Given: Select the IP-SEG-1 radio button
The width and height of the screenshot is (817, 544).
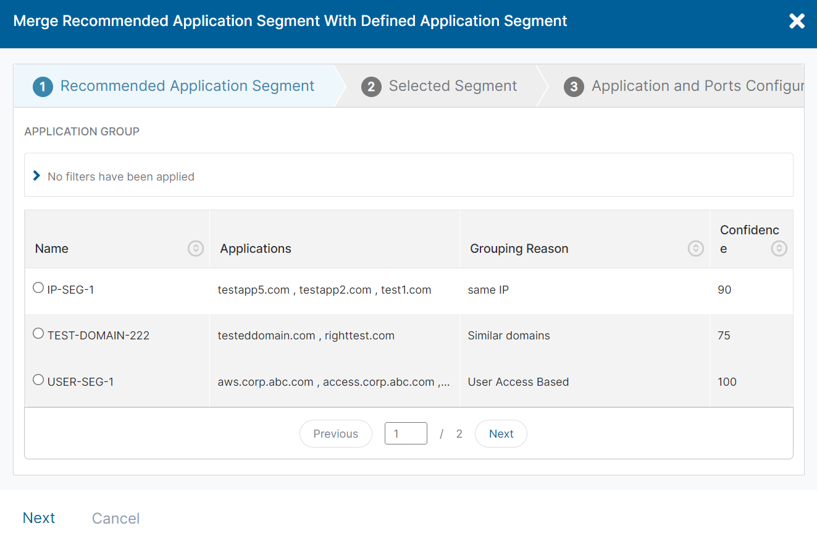Looking at the screenshot, I should 38,287.
